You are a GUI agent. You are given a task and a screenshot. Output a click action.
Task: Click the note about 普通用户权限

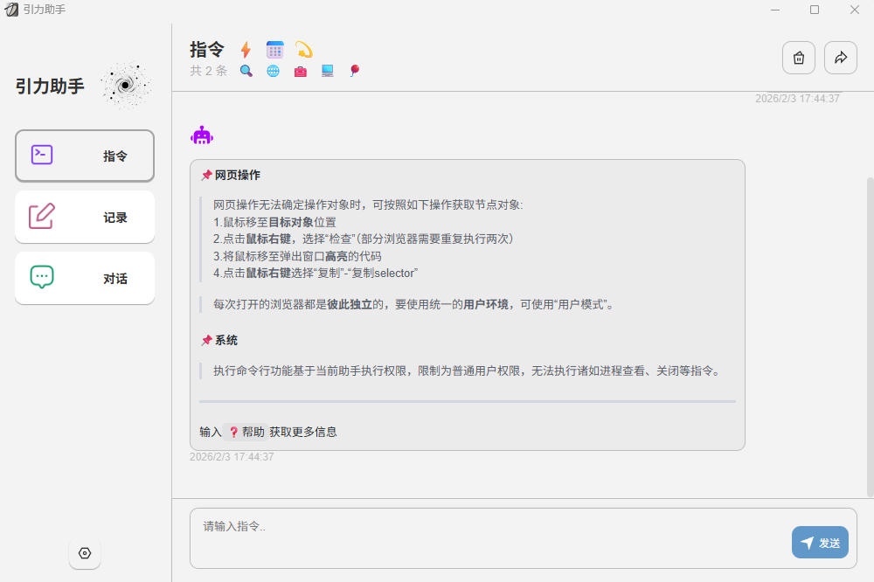click(x=468, y=371)
